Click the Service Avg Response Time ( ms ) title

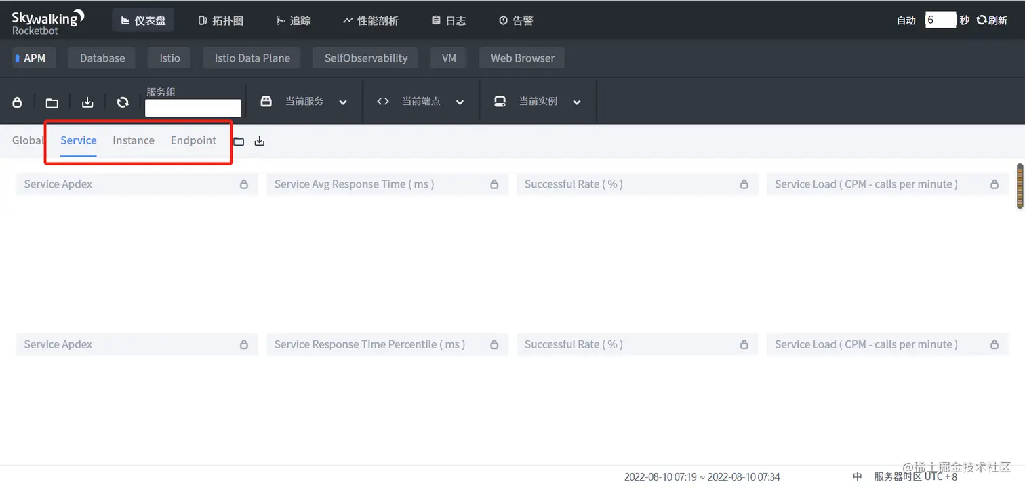(x=354, y=184)
